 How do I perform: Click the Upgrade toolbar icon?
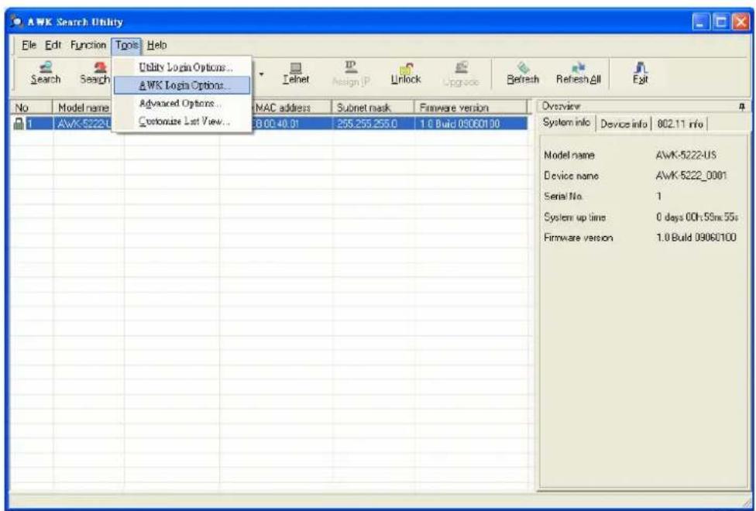click(x=460, y=74)
